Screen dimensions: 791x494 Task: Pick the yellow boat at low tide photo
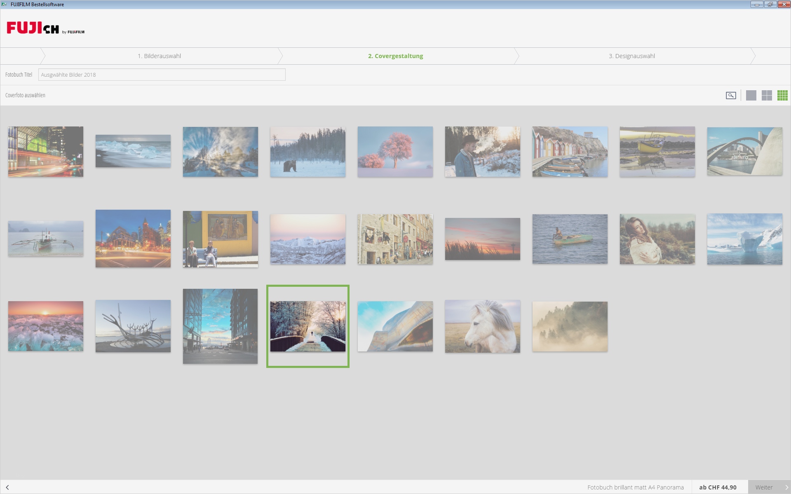[657, 152]
